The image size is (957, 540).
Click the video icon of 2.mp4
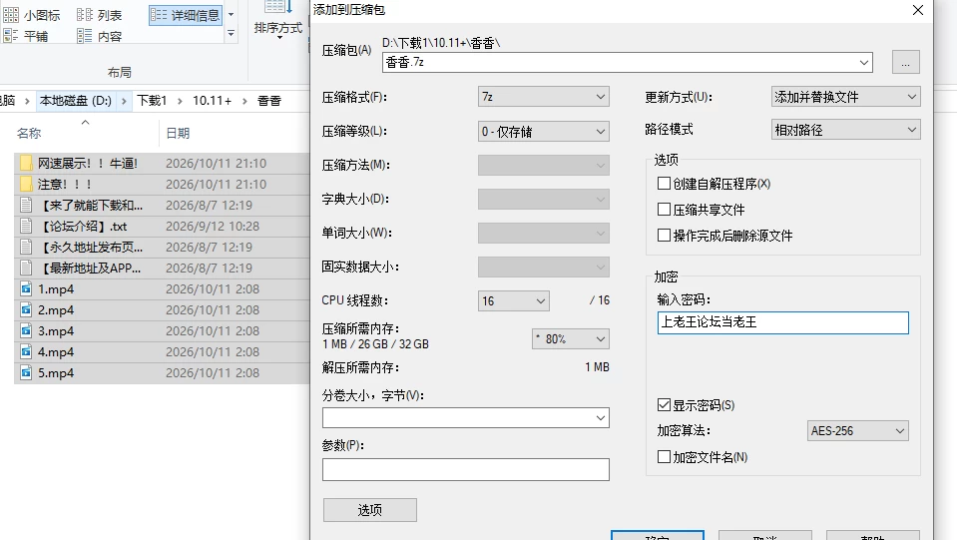coord(26,309)
